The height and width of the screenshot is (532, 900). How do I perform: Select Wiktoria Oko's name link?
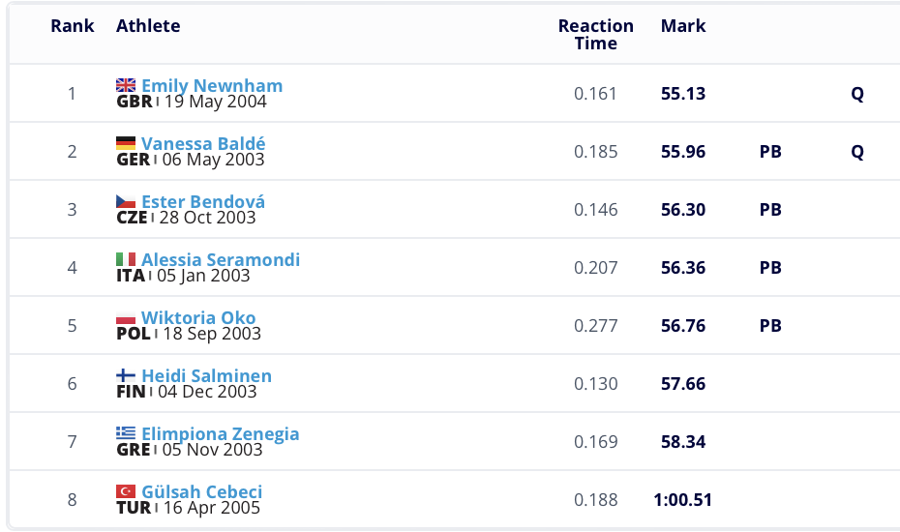(198, 317)
